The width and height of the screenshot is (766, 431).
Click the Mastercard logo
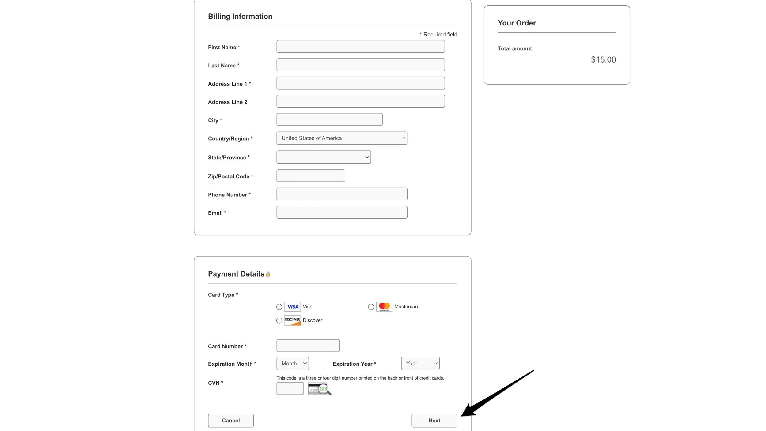pos(385,307)
